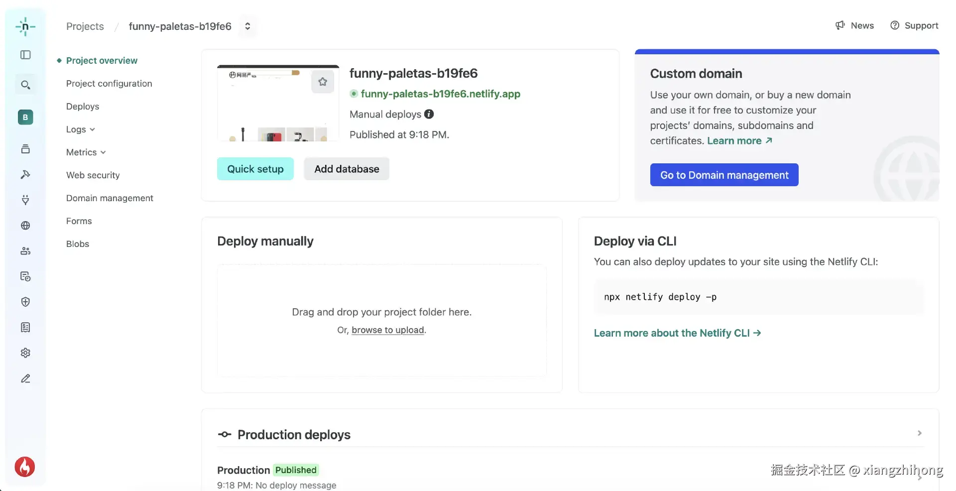The height and width of the screenshot is (491, 956).
Task: Click the manual deploys info icon
Action: pyautogui.click(x=429, y=114)
